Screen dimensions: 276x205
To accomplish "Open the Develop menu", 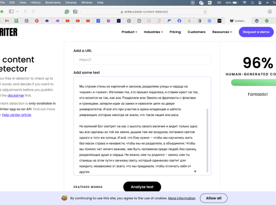I will click(x=71, y=3).
